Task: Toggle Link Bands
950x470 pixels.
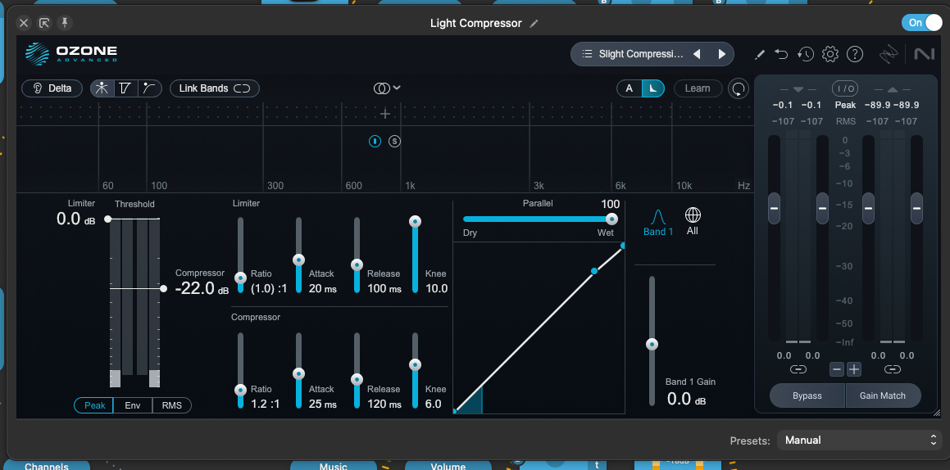Action: [215, 88]
